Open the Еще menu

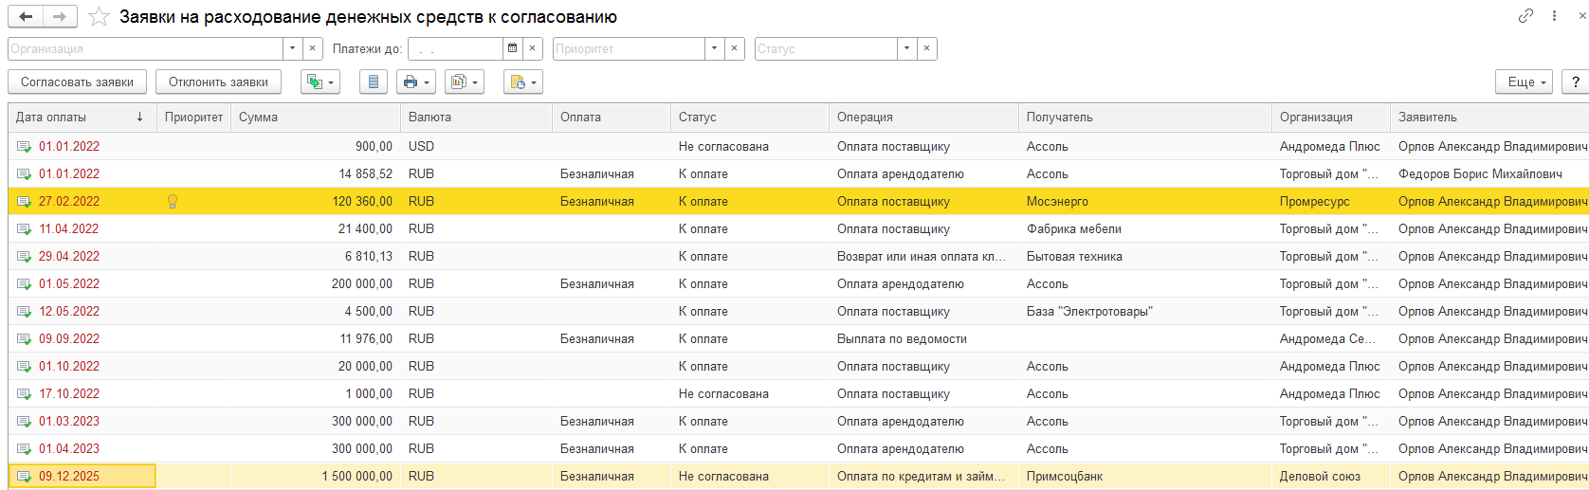click(x=1524, y=82)
